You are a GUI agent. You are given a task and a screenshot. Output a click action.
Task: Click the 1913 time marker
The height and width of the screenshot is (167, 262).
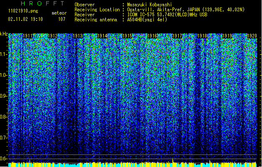(x=78, y=36)
